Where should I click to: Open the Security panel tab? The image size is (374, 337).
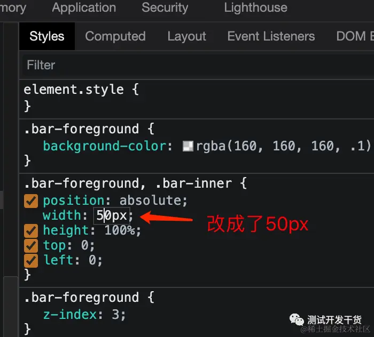point(165,7)
